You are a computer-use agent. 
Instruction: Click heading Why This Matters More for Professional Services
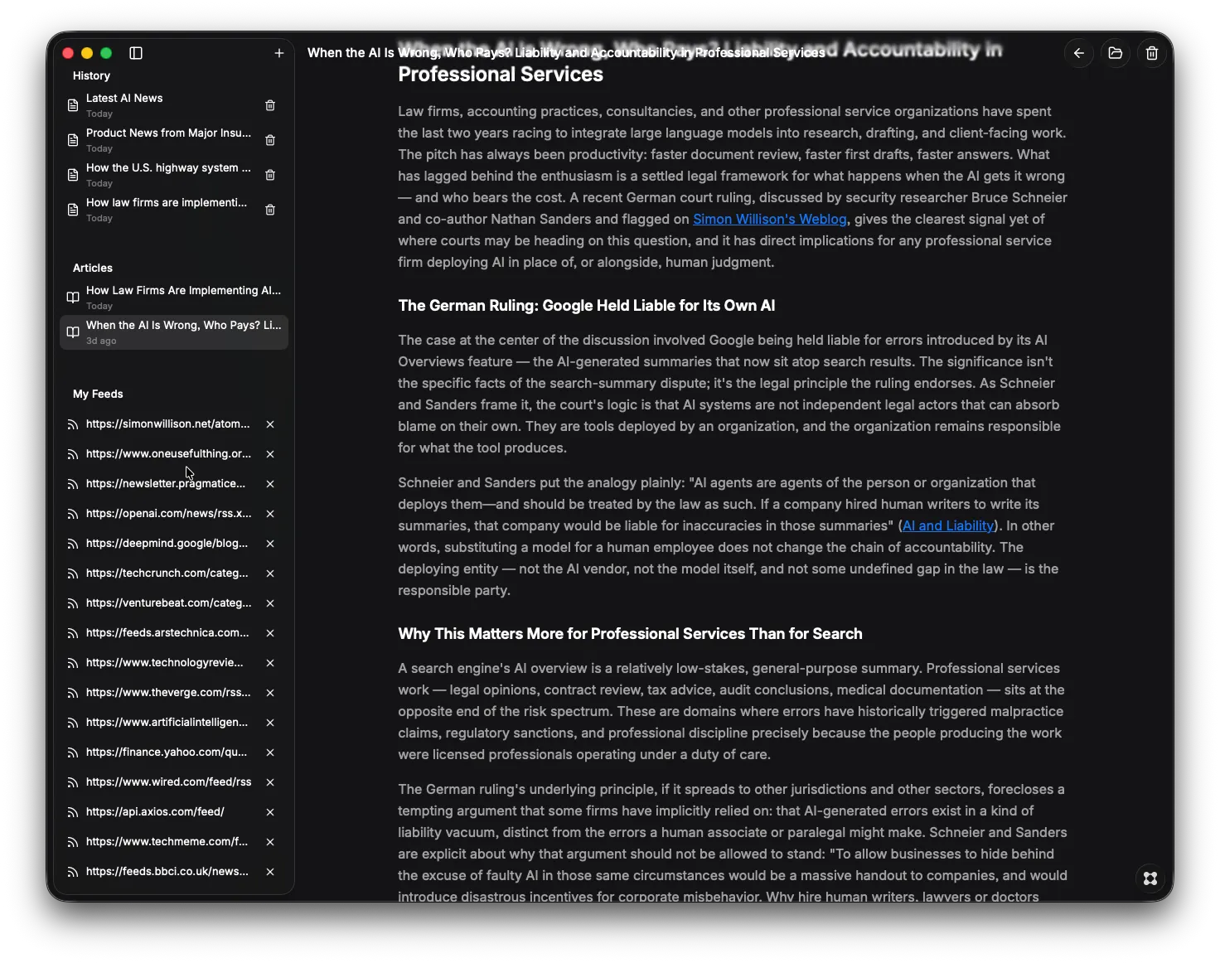pos(630,634)
